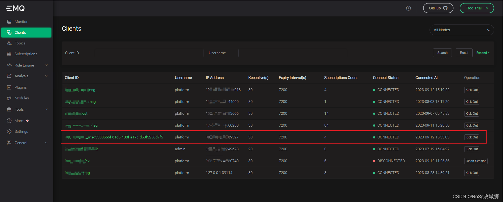Click the Connected At column header
The width and height of the screenshot is (503, 202).
(427, 78)
